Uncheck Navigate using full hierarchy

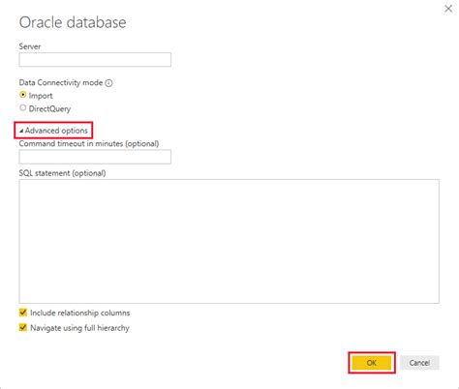pyautogui.click(x=23, y=327)
